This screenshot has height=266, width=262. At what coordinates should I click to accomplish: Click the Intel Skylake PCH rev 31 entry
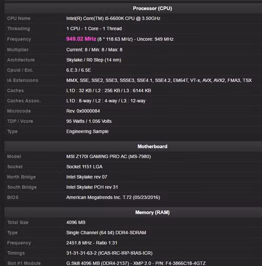point(92,187)
